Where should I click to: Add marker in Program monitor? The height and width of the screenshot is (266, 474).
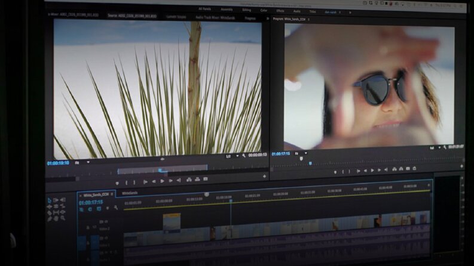[x=335, y=172]
